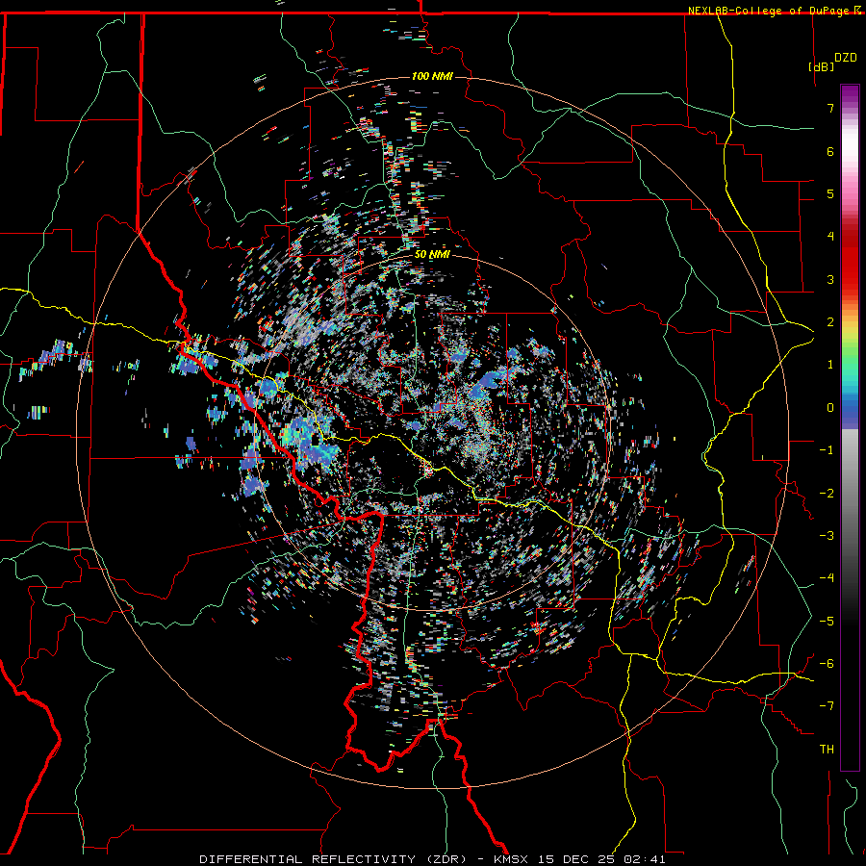The height and width of the screenshot is (866, 866).
Task: Click the 7 value on the color scale
Action: click(x=830, y=108)
